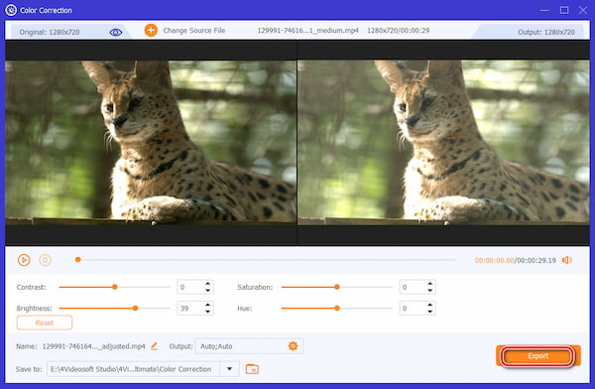Click the adjusted output preview pane

[443, 143]
